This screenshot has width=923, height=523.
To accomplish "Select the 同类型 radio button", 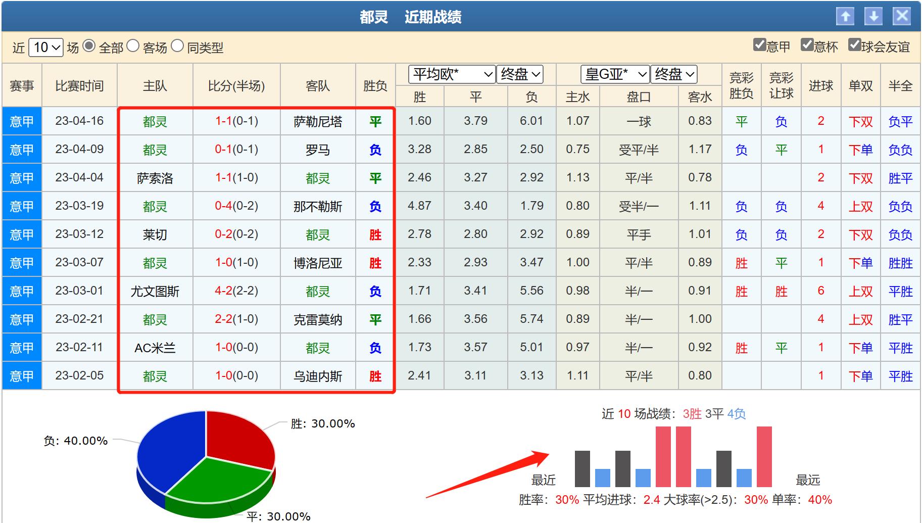I will point(178,46).
